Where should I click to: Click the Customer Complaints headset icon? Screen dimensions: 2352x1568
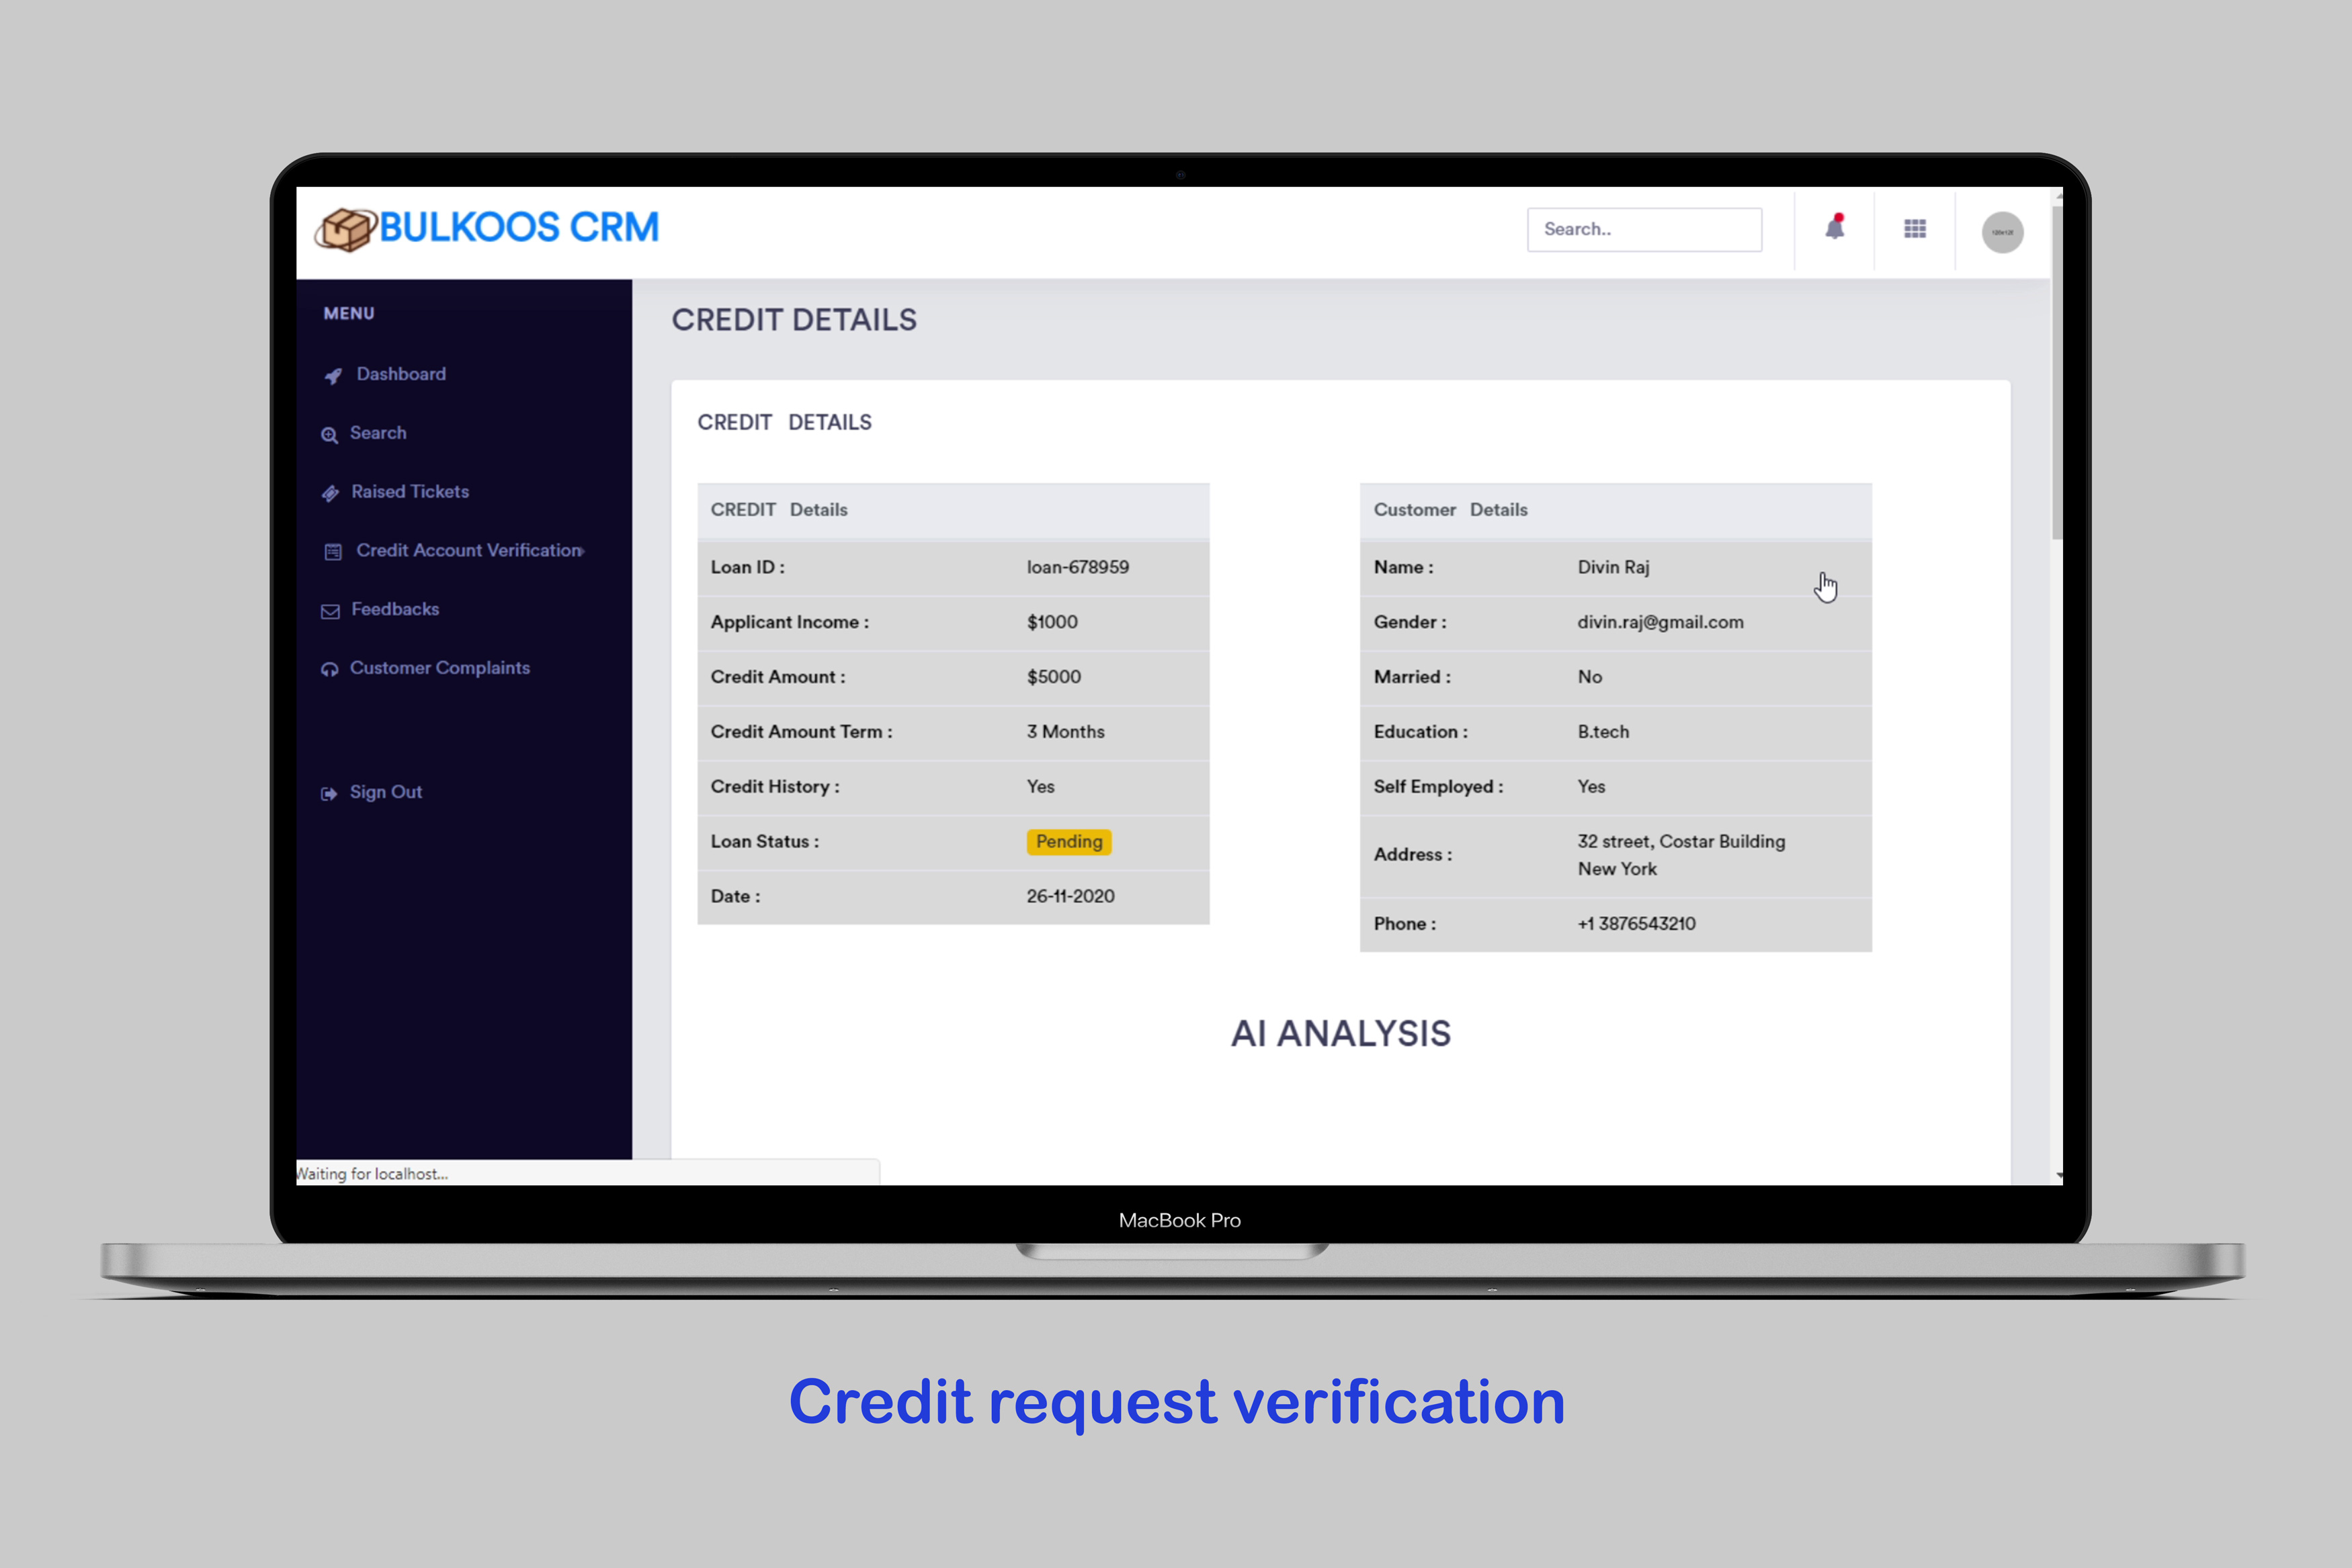(329, 669)
